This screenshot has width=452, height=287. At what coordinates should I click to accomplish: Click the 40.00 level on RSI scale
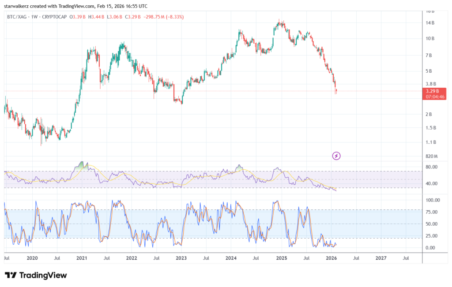pyautogui.click(x=431, y=183)
